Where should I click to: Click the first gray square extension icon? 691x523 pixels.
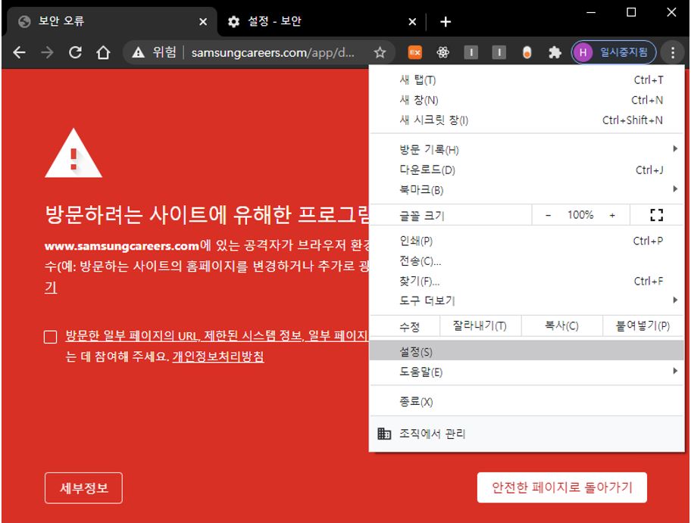tap(471, 53)
